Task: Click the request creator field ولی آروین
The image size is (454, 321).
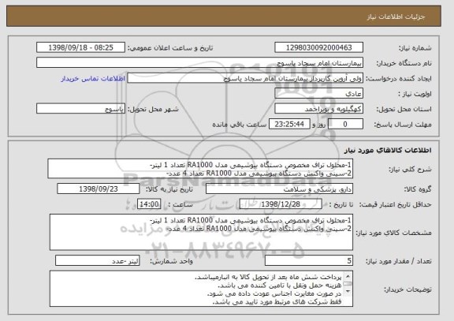Action: [x=245, y=78]
